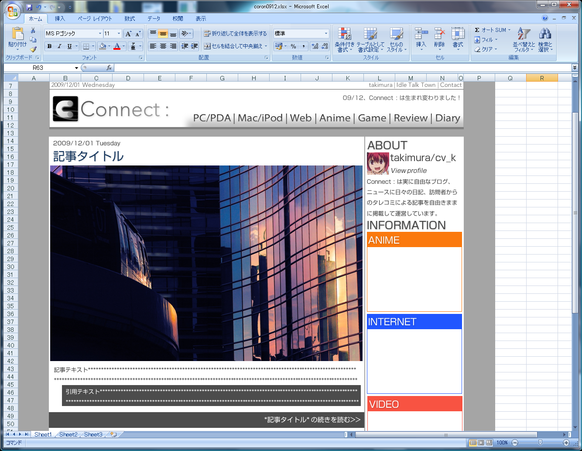Viewport: 582px width, 451px height.
Task: Toggle left text alignment
Action: (153, 46)
